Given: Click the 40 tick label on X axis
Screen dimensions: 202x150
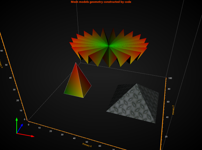Looking at the screenshot, I should point(74,138).
